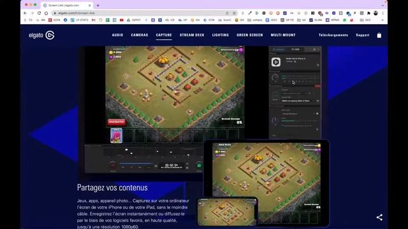Open the CAMERAS menu
Viewport: 408px width, 229px height.
[x=140, y=35]
